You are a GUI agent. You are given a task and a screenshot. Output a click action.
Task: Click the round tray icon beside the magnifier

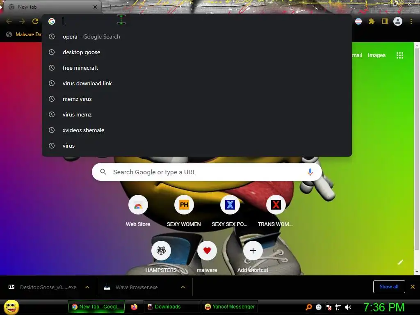(x=318, y=307)
